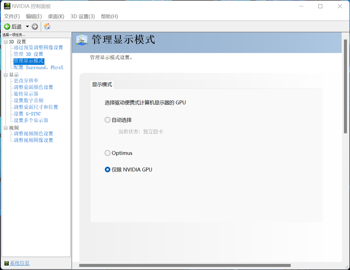Image resolution: width=350 pixels, height=270 pixels.
Task: Click the Home icon in toolbar
Action: coord(47,26)
